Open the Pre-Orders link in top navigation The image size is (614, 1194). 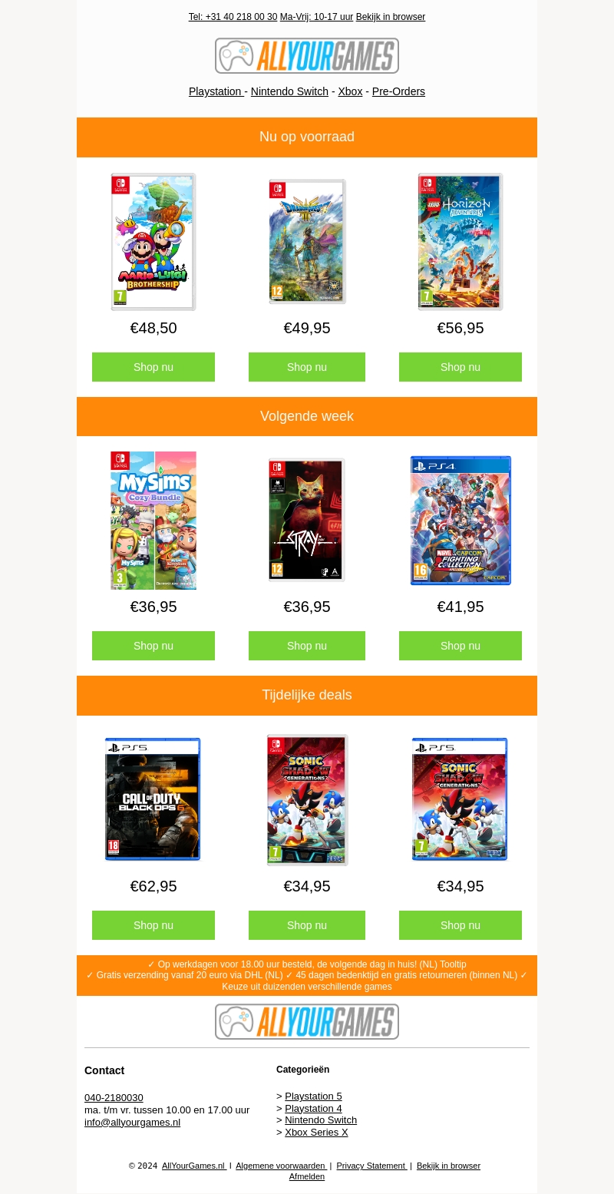[x=398, y=91]
